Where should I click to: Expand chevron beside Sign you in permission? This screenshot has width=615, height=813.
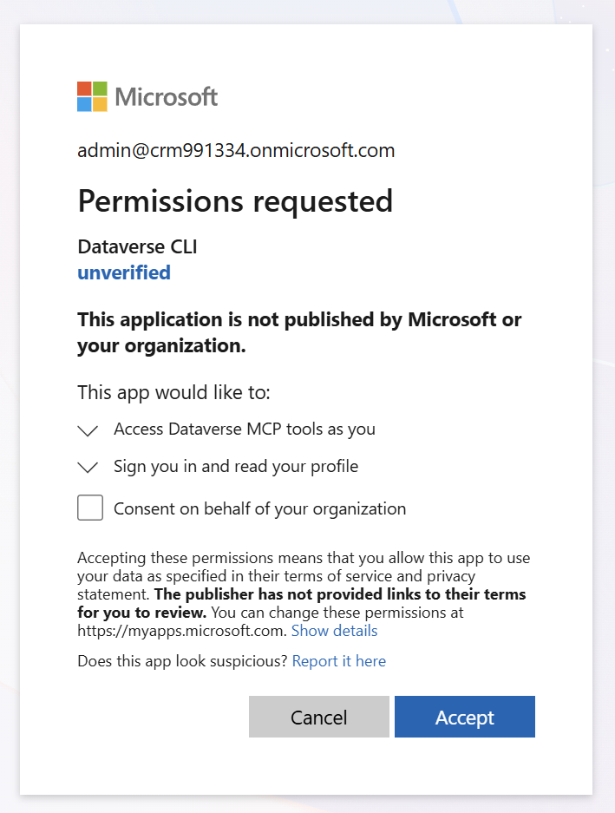88,467
